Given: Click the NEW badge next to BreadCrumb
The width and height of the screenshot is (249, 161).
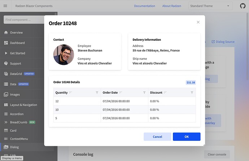Looking at the screenshot, I should (32, 122).
